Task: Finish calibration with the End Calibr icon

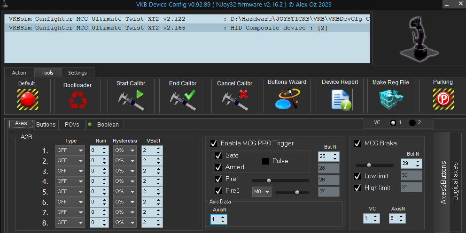Action: [183, 100]
